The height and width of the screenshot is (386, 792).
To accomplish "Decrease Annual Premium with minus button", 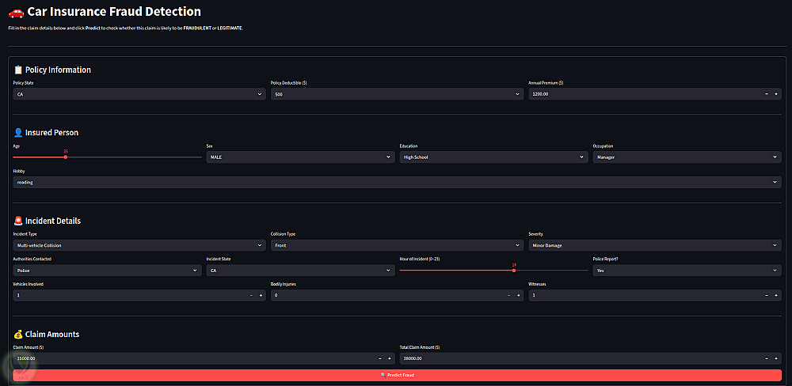I will coord(766,94).
